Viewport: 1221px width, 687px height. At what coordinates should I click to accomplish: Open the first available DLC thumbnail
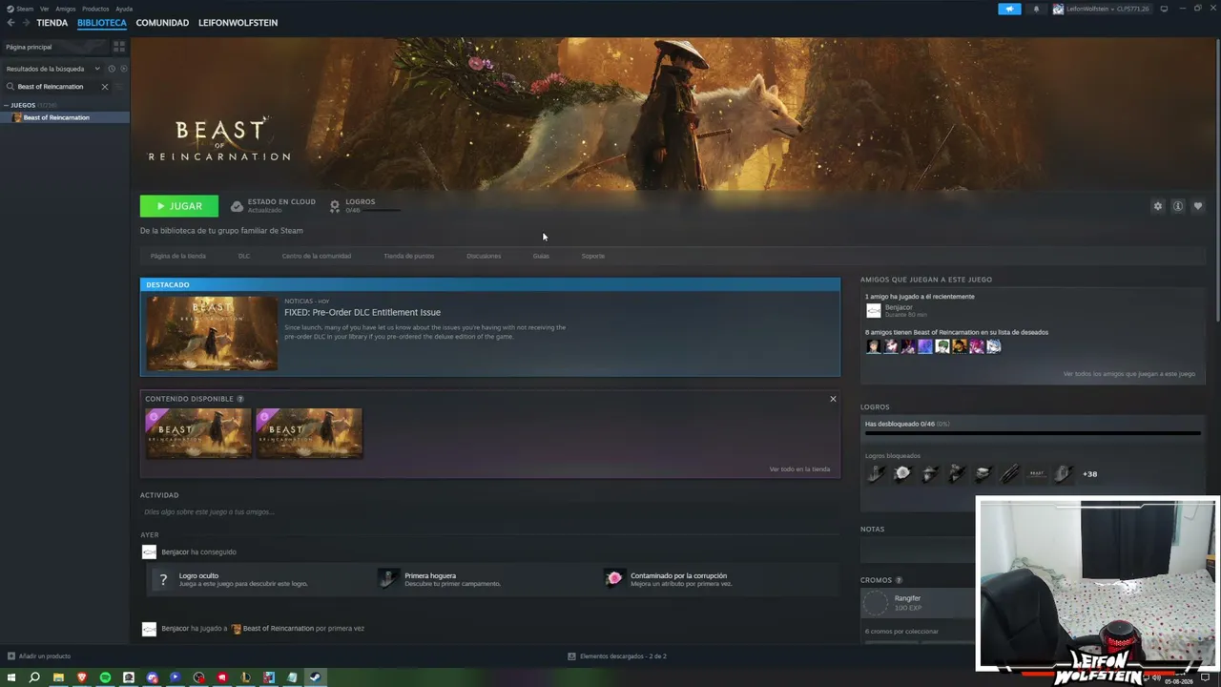pos(198,433)
